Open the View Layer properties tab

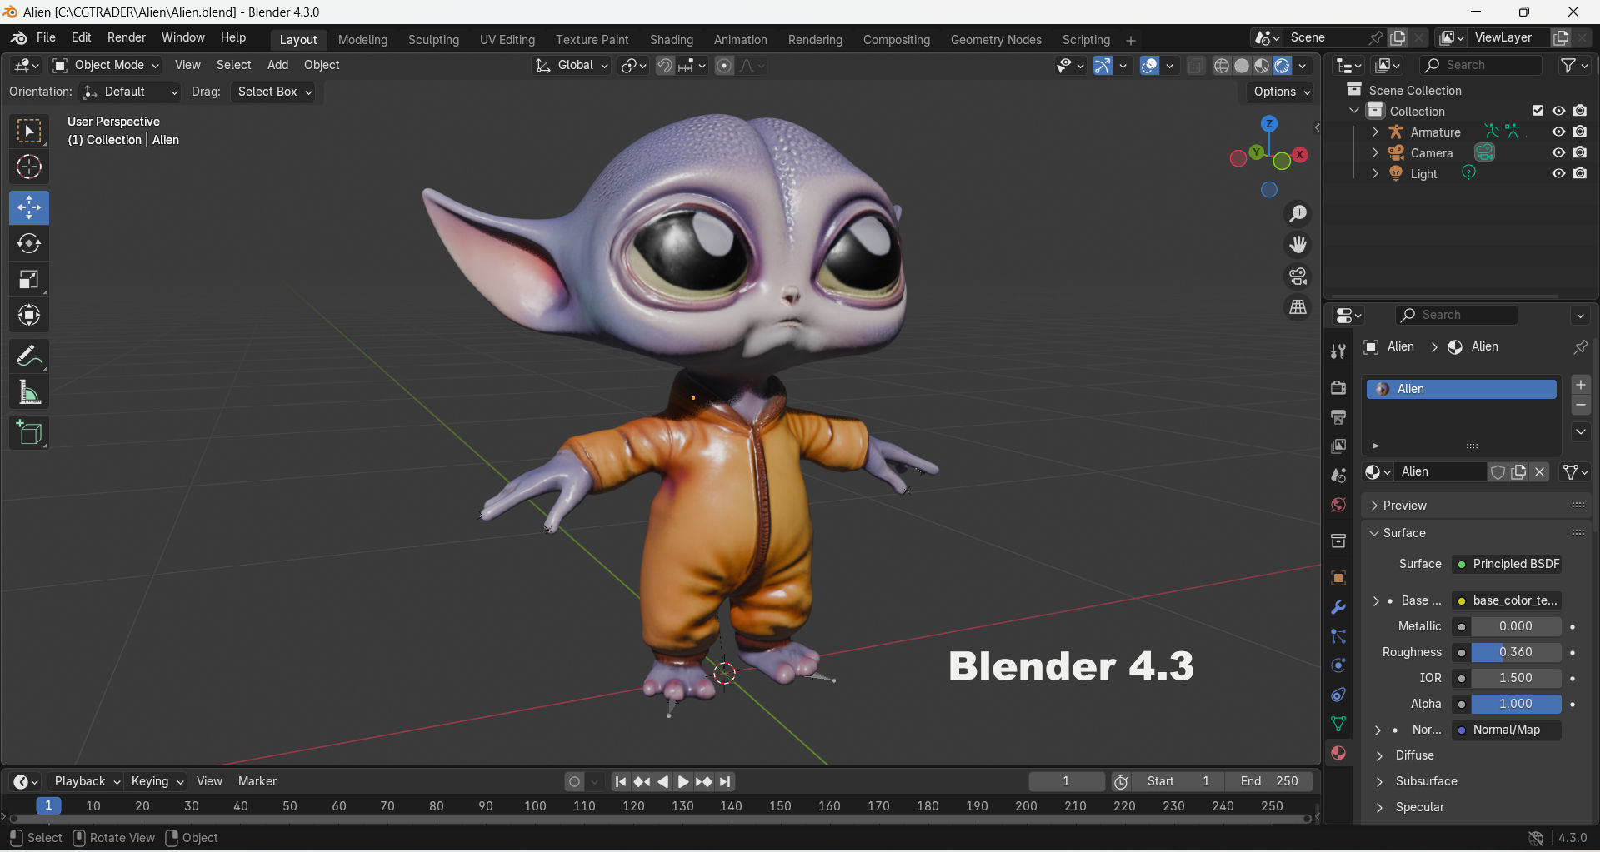(1338, 446)
